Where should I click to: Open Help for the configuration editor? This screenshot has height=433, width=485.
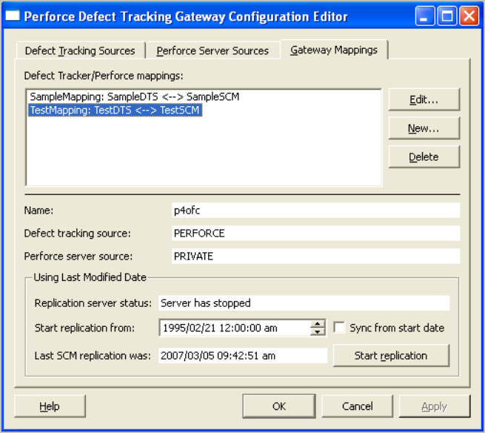(x=50, y=406)
